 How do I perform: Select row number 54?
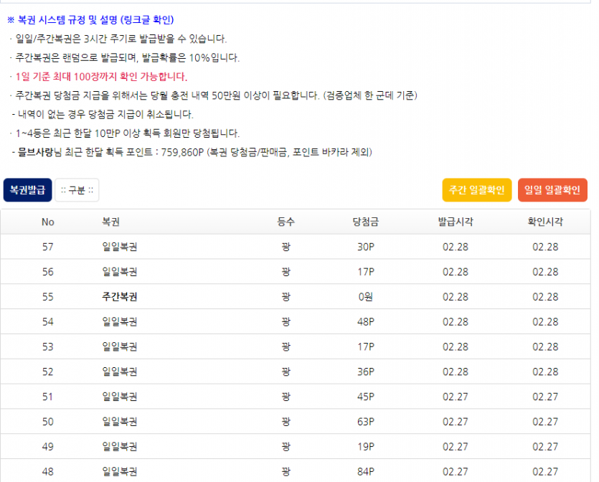[x=48, y=322]
